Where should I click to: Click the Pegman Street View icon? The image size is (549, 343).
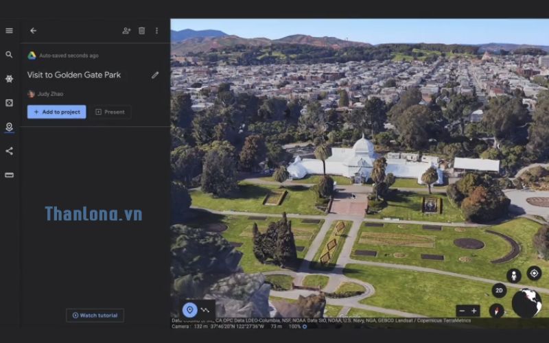513,275
